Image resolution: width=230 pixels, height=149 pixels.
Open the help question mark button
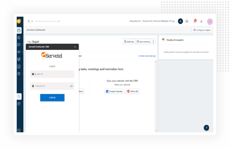(x=206, y=128)
